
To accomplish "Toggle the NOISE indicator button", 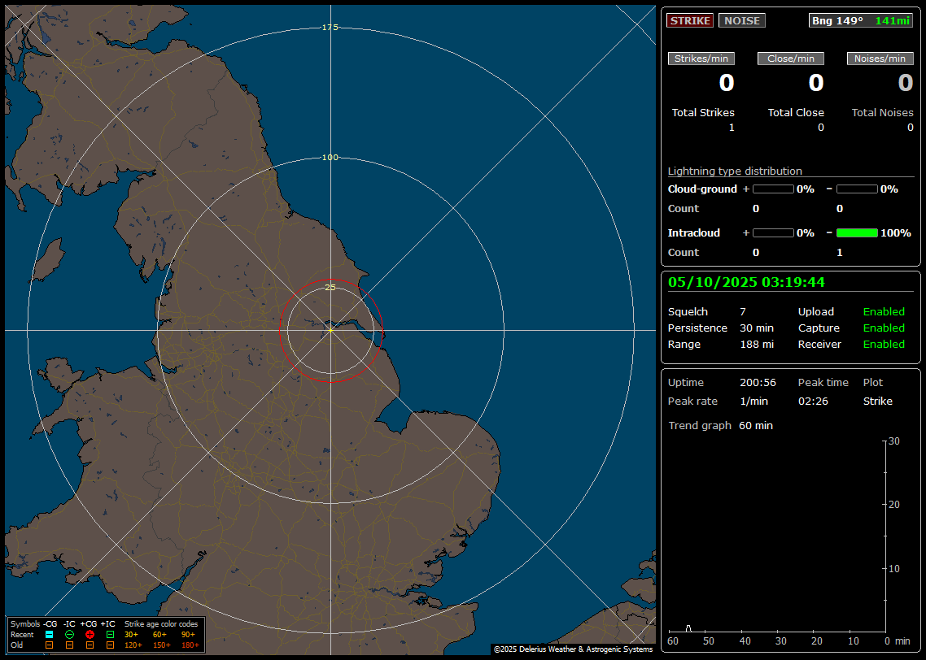I will [741, 21].
